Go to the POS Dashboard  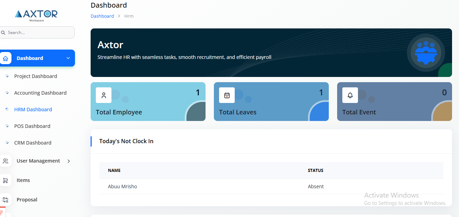(x=32, y=126)
